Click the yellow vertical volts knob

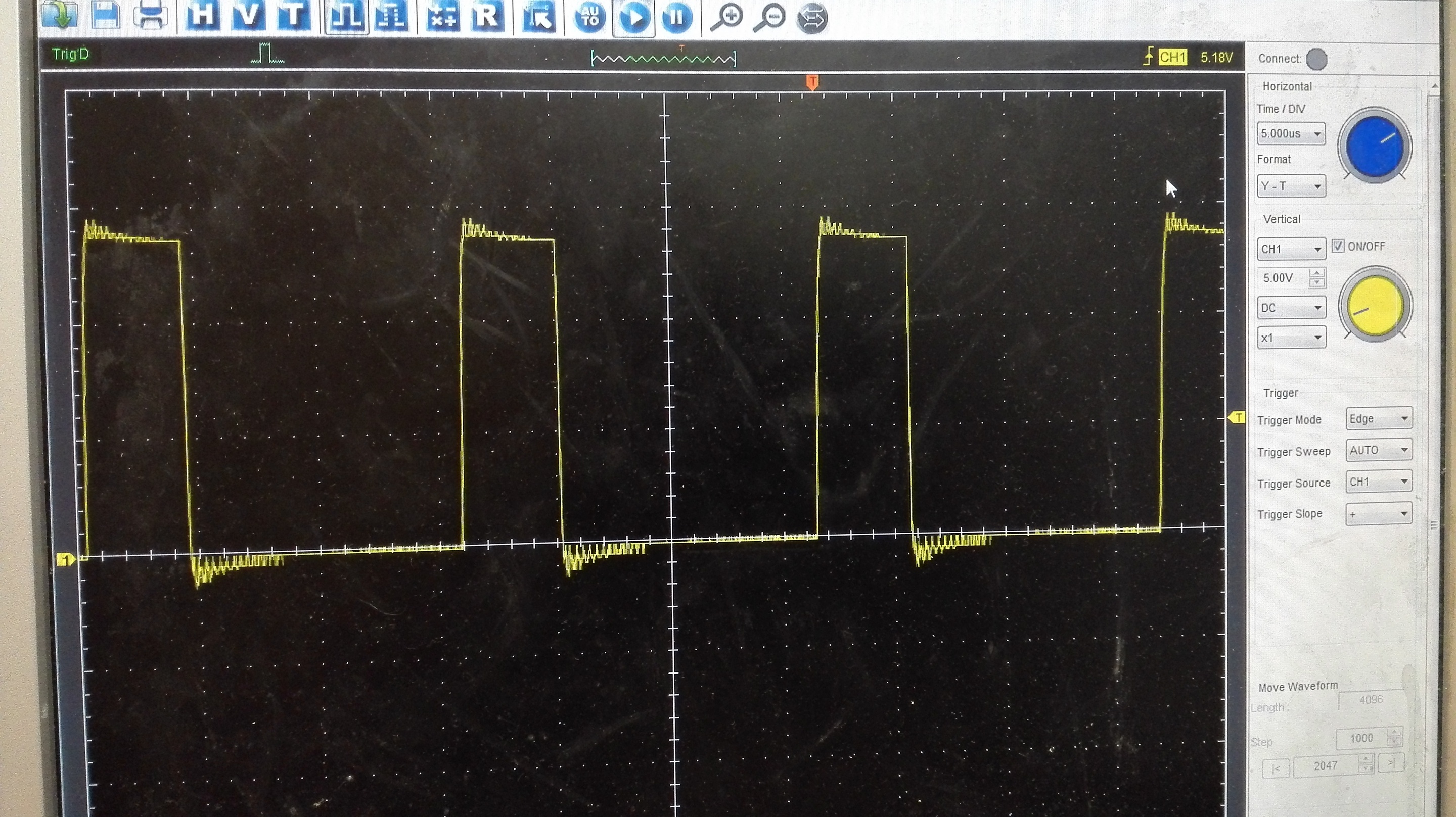(1375, 305)
